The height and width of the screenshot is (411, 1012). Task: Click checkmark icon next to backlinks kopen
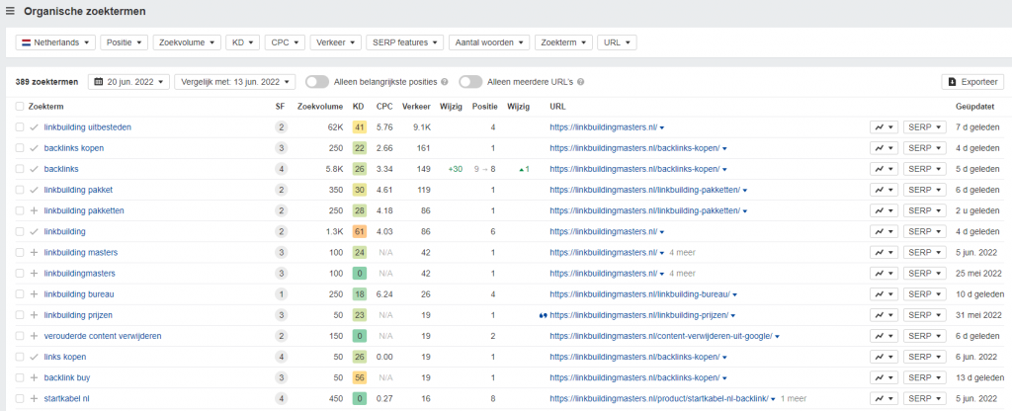tap(35, 148)
